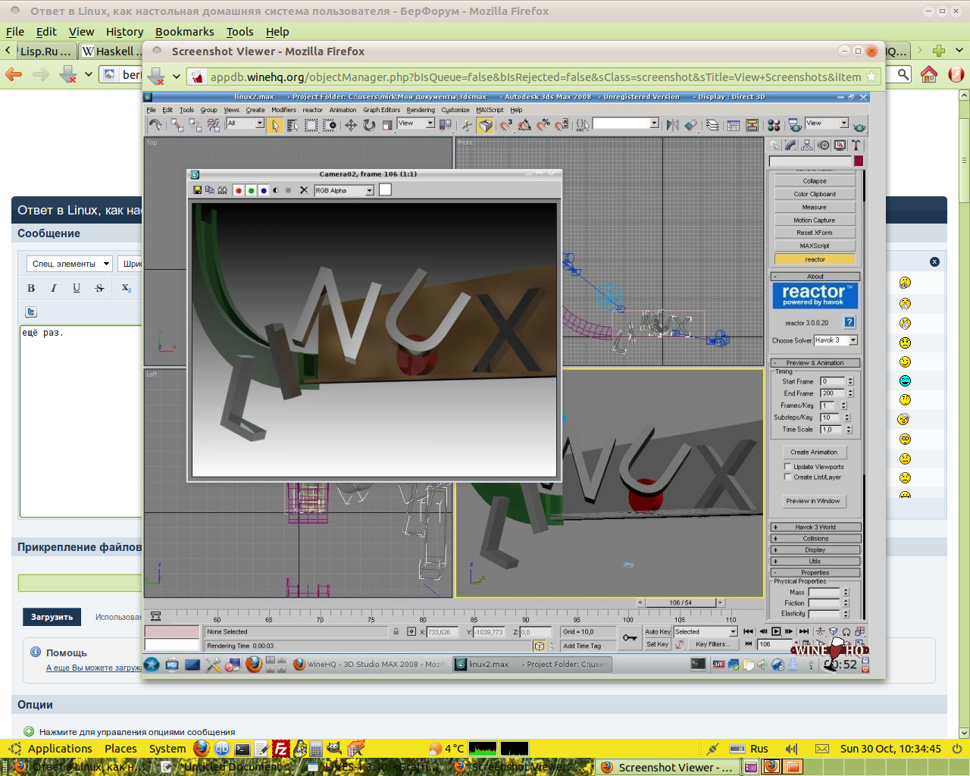Open the Hierarchy panel tab icon
Screen dimensions: 970x776
(x=807, y=145)
